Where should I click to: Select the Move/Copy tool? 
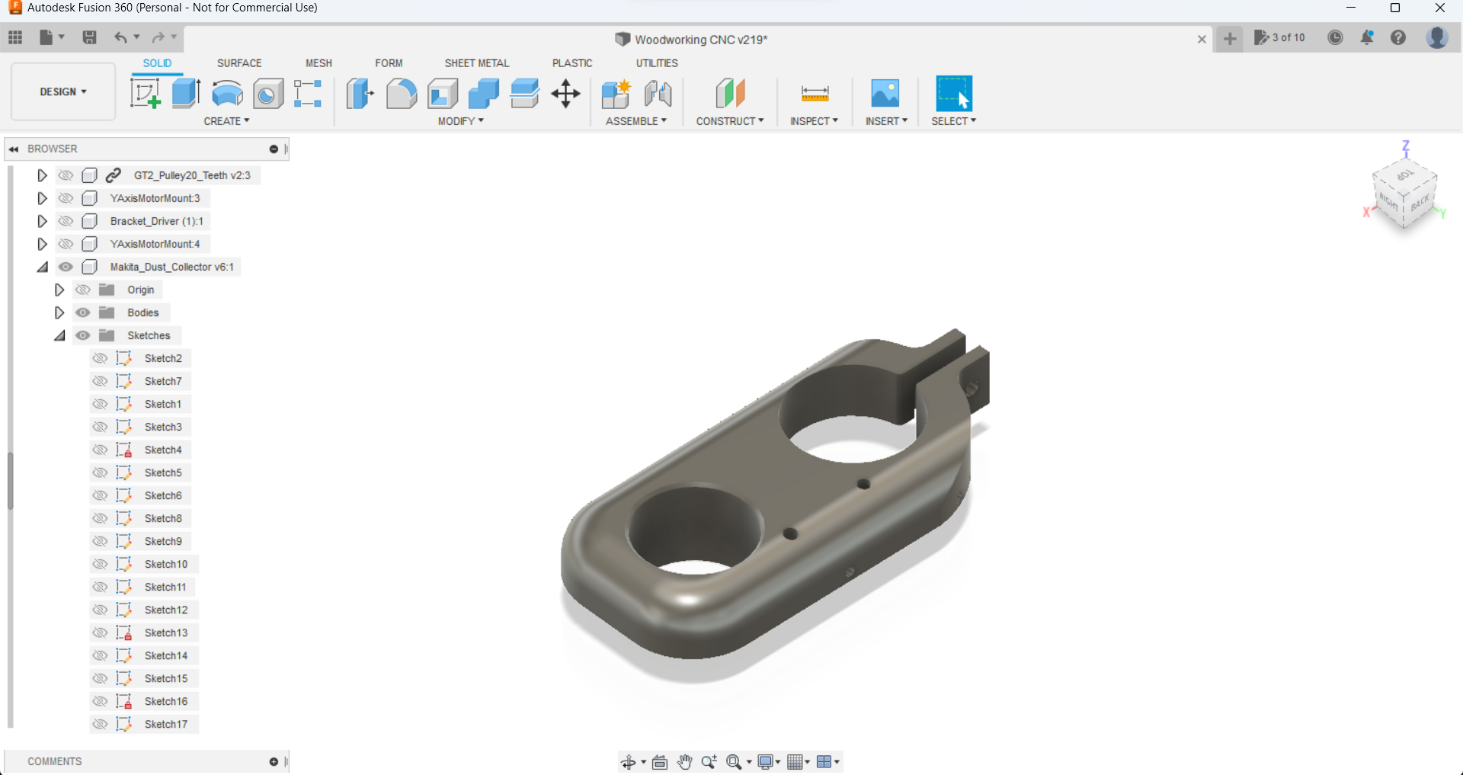566,94
